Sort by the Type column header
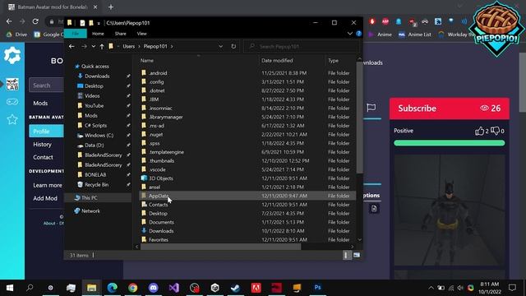The image size is (526, 296). point(333,60)
